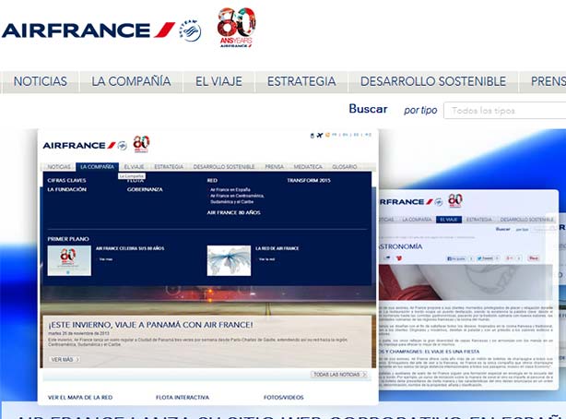Screen dimensions: 566x419
Task: Click the Facebook Me gusta button in second preview
Action: [456, 258]
